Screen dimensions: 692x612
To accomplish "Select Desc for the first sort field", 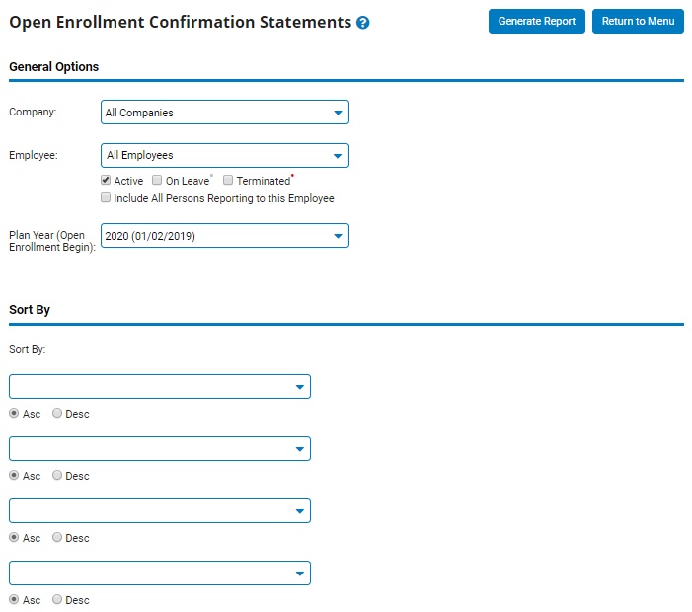I will point(57,413).
